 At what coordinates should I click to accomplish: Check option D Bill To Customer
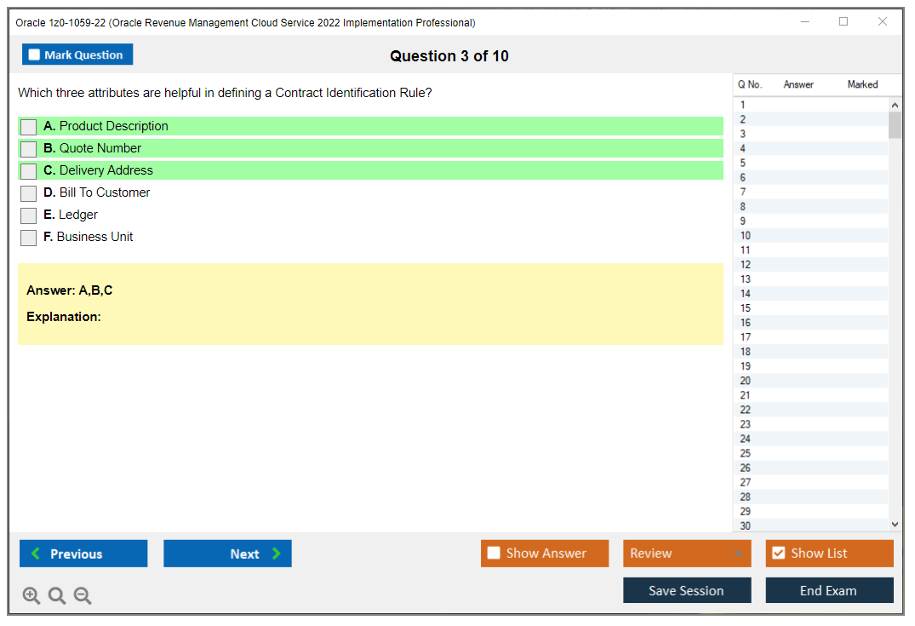[29, 193]
